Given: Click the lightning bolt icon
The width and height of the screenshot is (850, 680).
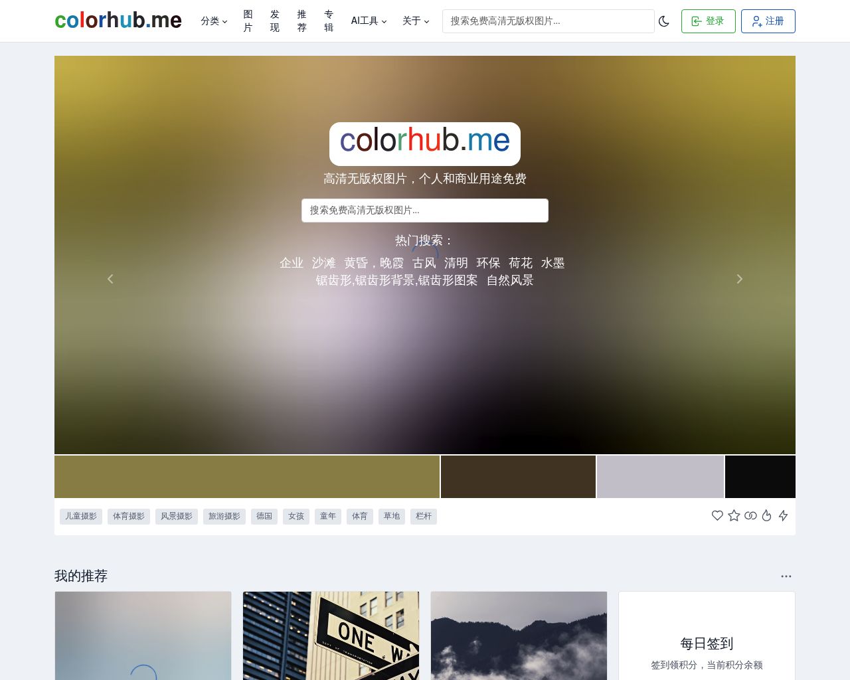Looking at the screenshot, I should coord(784,515).
